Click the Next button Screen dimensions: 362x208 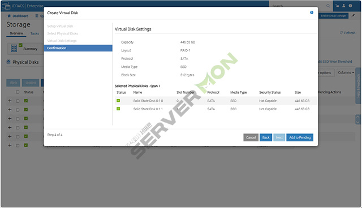pos(279,137)
